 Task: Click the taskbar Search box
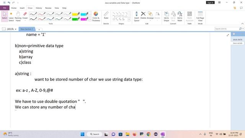pyautogui.click(x=95, y=134)
